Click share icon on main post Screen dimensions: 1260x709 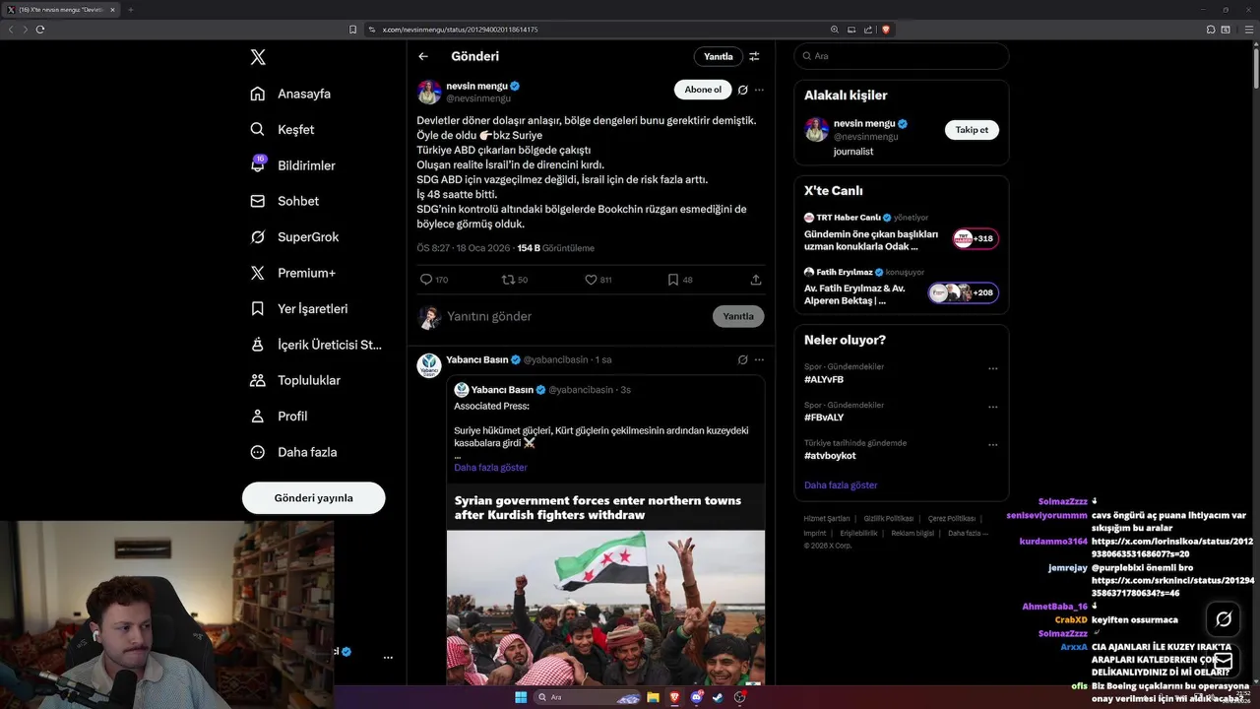point(756,280)
